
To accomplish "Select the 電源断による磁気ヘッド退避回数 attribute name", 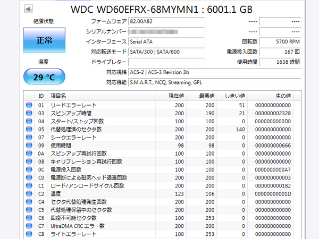I will point(89,177).
